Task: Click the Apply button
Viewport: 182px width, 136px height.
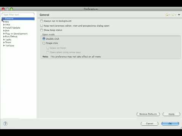Action: click(x=171, y=114)
